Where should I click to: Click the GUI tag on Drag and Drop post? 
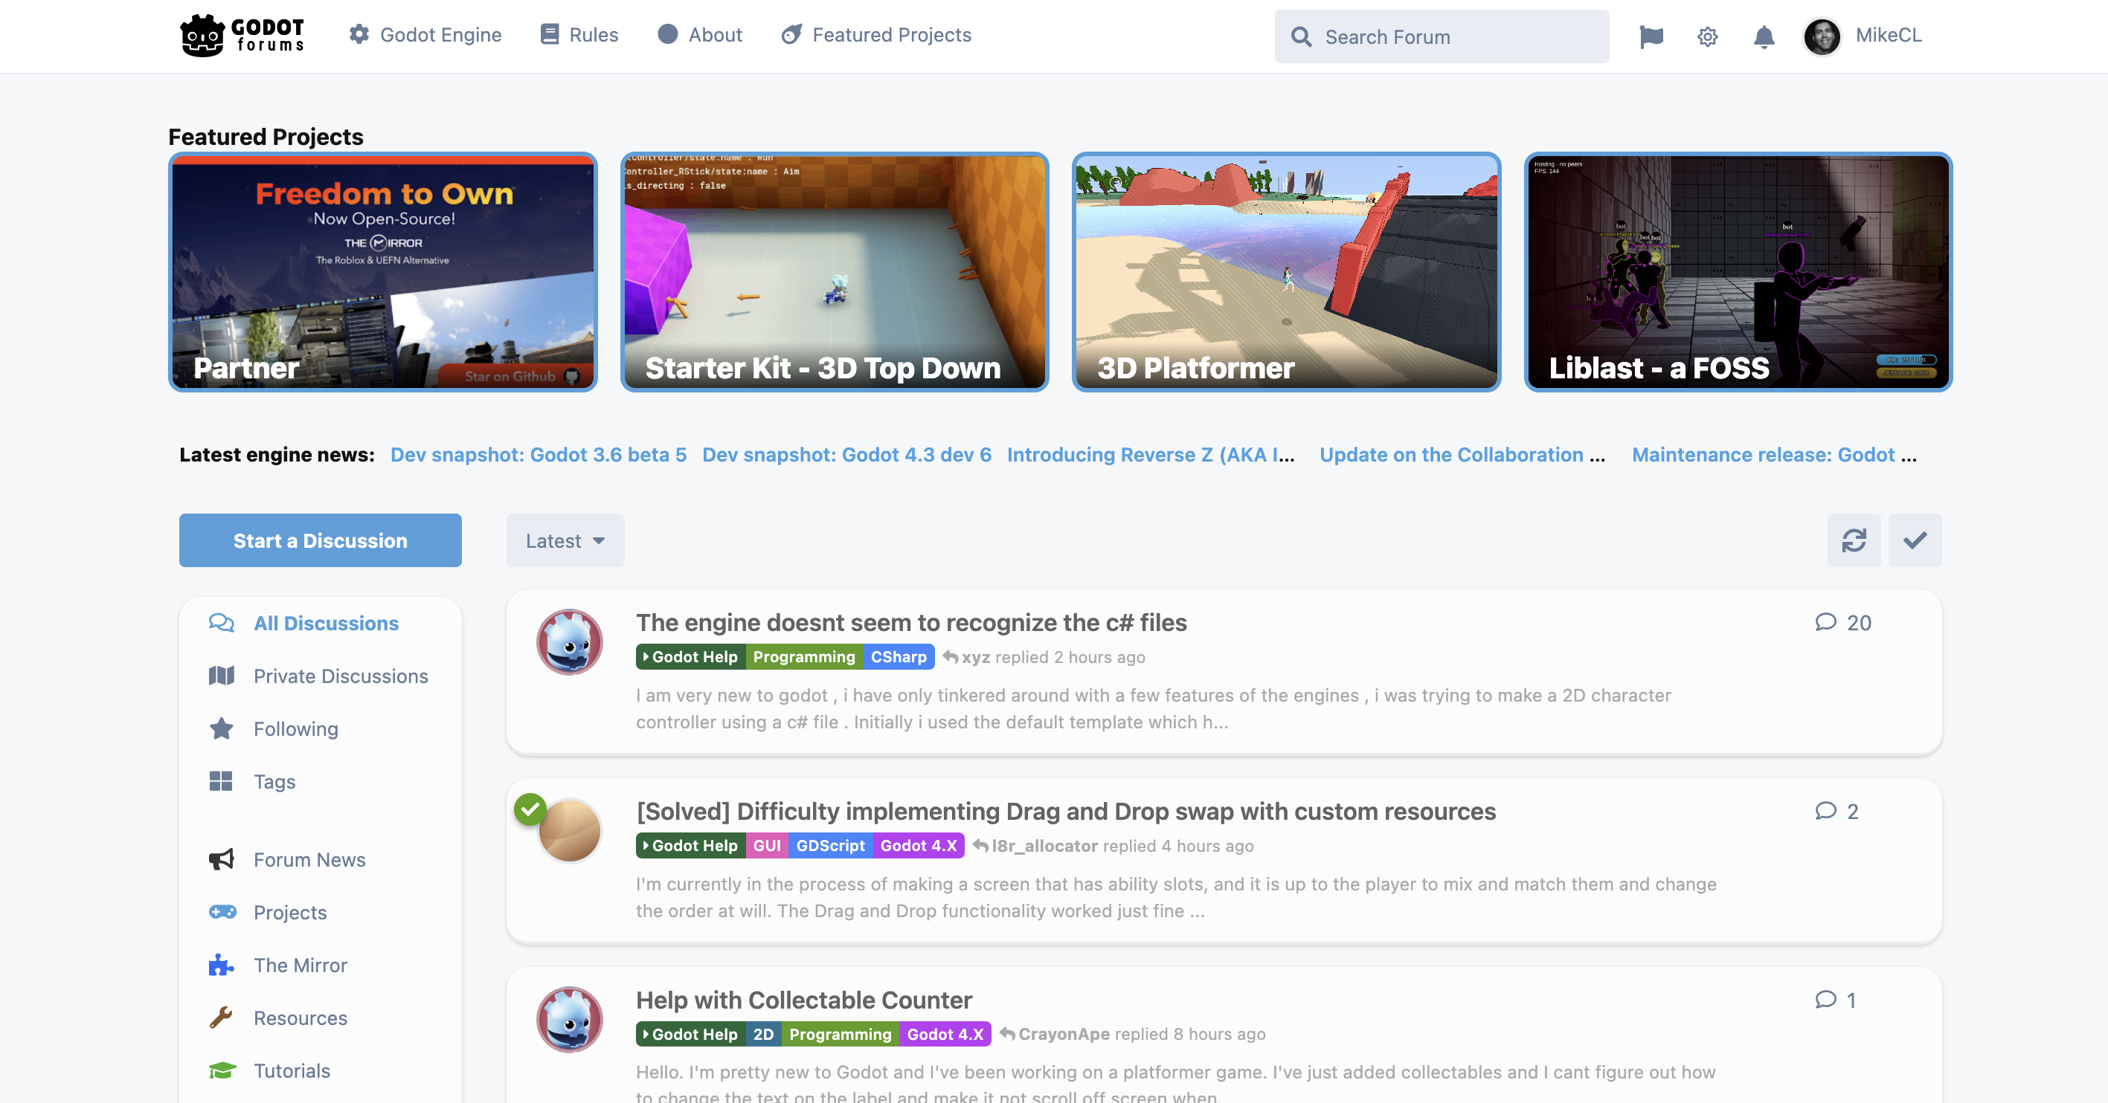coord(767,845)
